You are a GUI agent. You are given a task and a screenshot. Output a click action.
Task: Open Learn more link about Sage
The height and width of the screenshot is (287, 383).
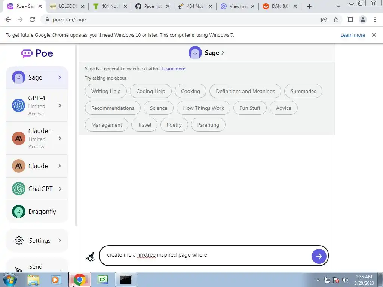click(174, 69)
